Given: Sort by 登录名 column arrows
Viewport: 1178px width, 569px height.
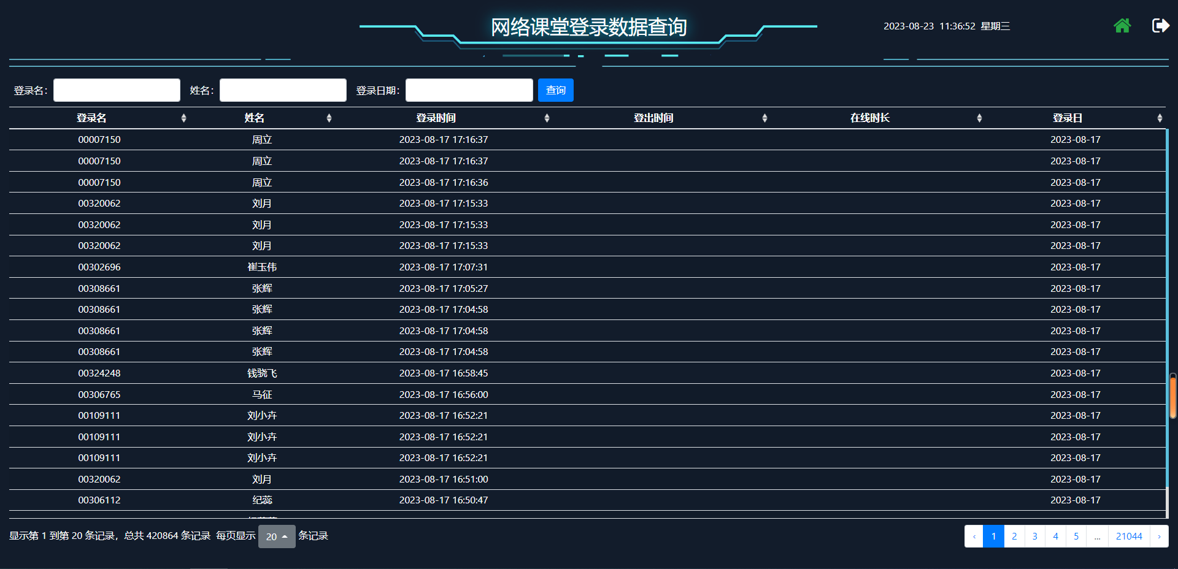Looking at the screenshot, I should [x=183, y=118].
